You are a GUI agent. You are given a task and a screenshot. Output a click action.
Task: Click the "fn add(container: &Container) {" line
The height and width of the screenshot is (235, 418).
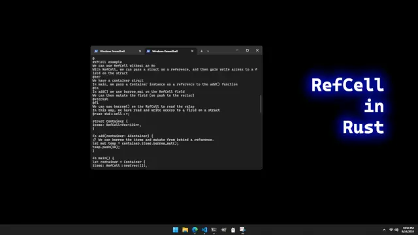click(x=123, y=136)
